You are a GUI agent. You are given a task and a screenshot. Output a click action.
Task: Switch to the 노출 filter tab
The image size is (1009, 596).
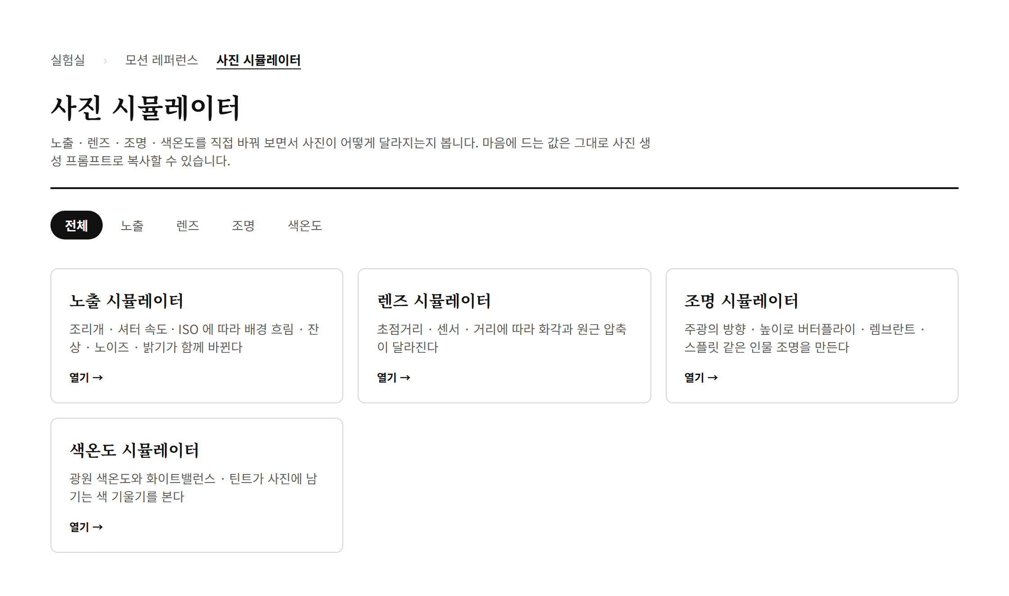pos(132,225)
